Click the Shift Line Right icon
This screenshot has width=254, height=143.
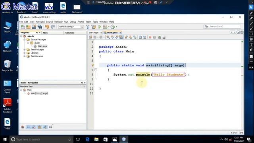[144, 37]
